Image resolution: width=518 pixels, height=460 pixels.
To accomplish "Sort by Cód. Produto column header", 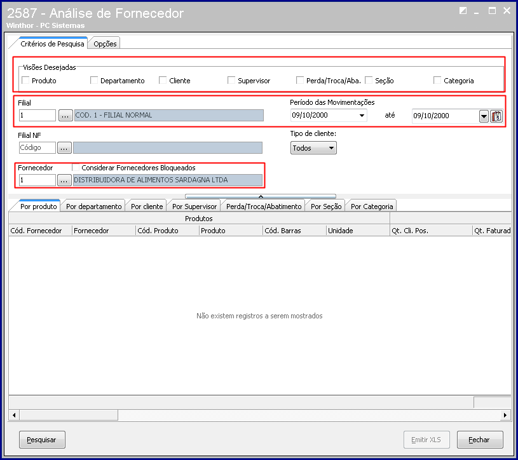I will point(167,231).
